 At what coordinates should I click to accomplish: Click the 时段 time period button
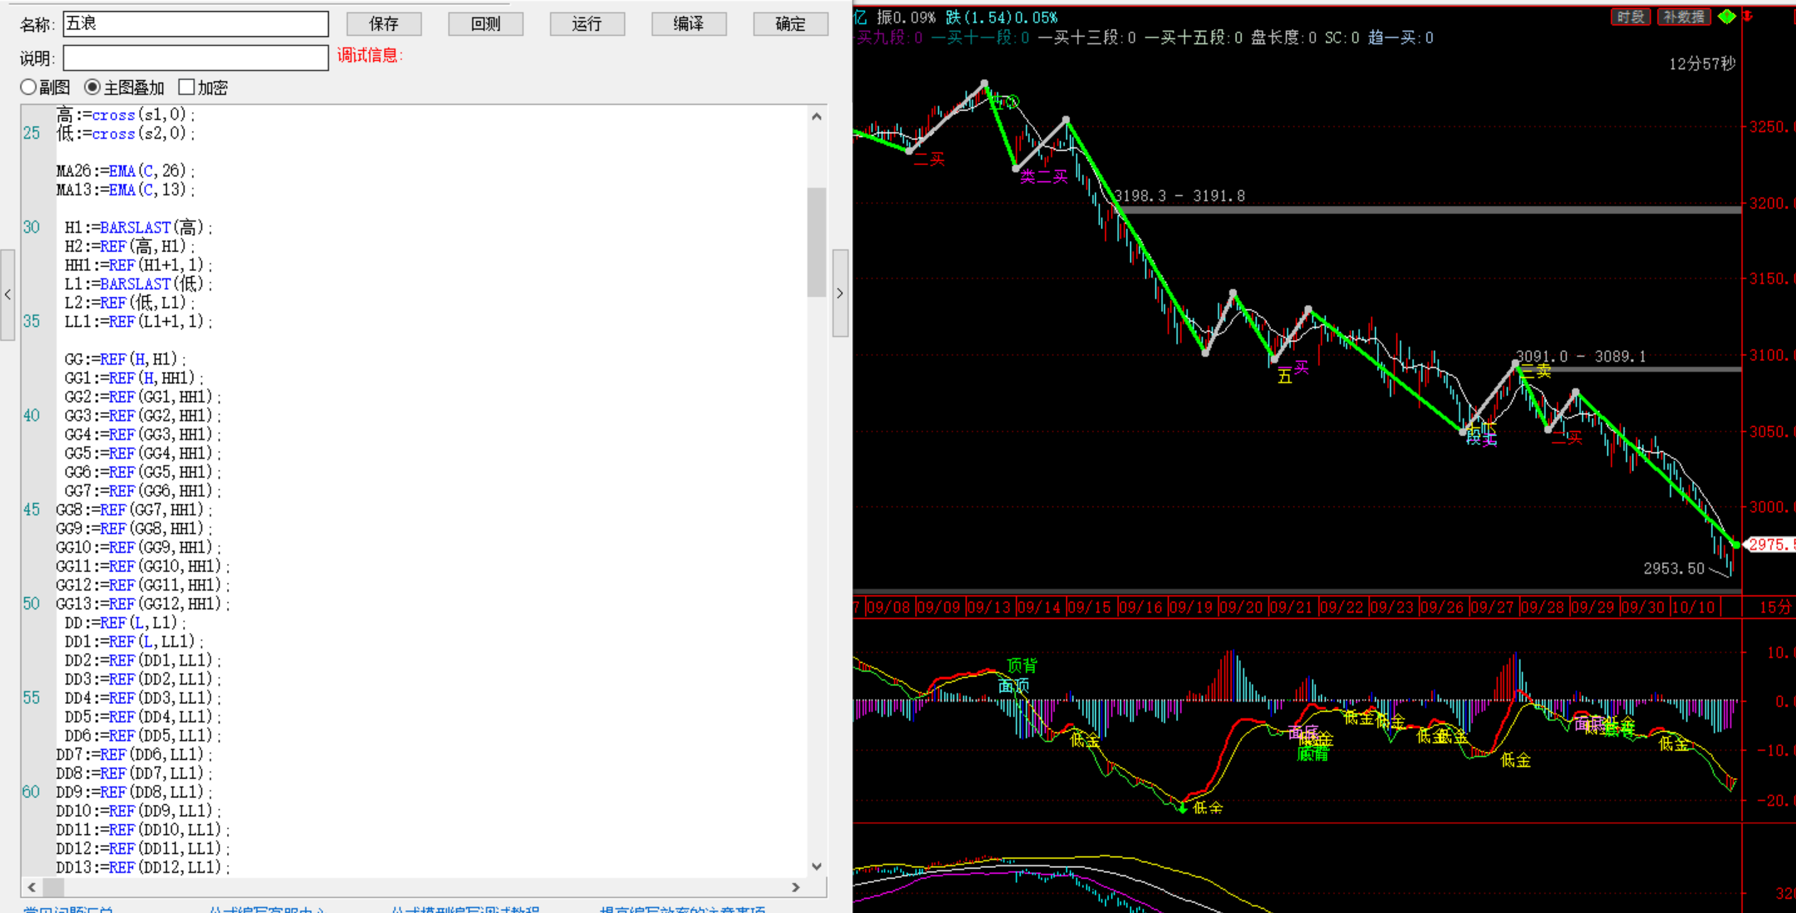pos(1630,17)
